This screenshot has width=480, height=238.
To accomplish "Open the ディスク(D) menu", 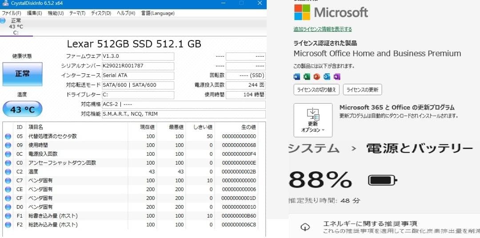I will coord(101,13).
